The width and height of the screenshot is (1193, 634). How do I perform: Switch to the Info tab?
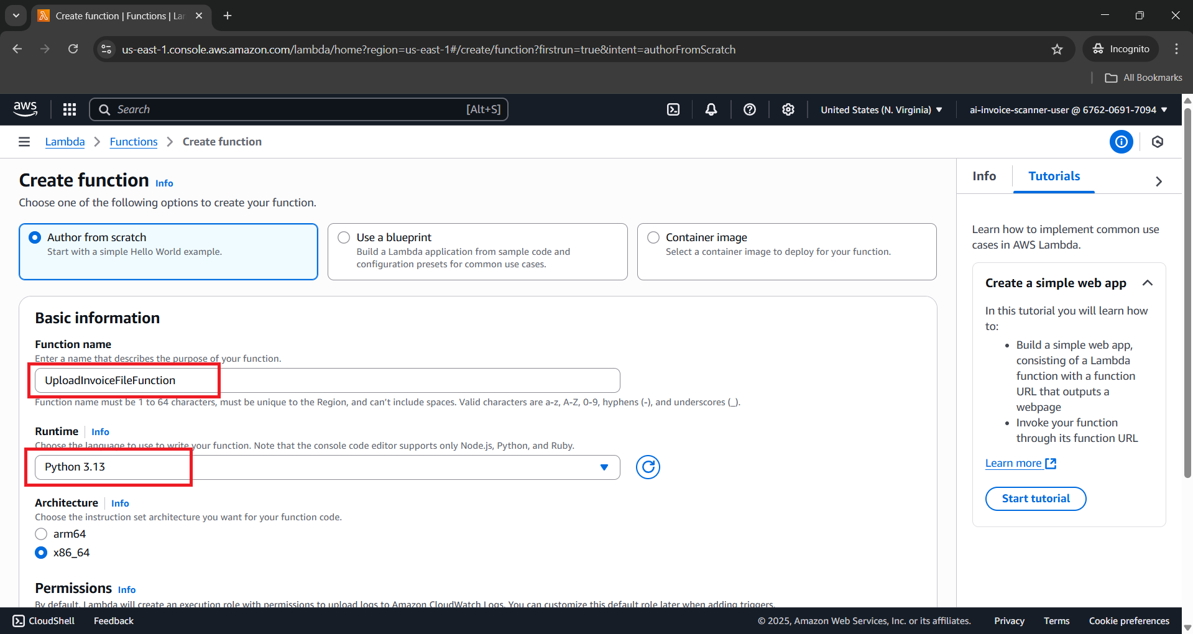pyautogui.click(x=983, y=176)
